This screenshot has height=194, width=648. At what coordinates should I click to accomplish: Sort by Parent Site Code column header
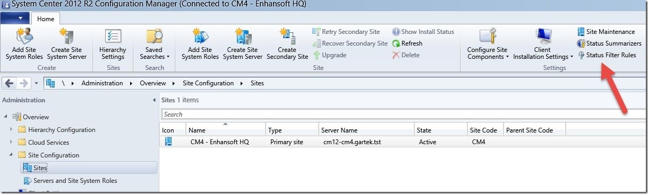[x=534, y=130]
